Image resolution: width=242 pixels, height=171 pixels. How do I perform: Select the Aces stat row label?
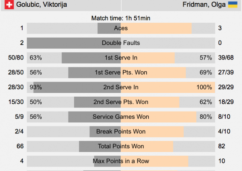coord(121,28)
